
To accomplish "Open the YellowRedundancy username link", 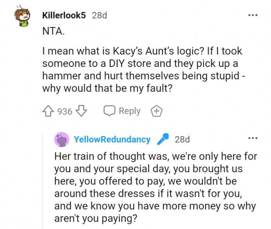I will click(x=112, y=140).
